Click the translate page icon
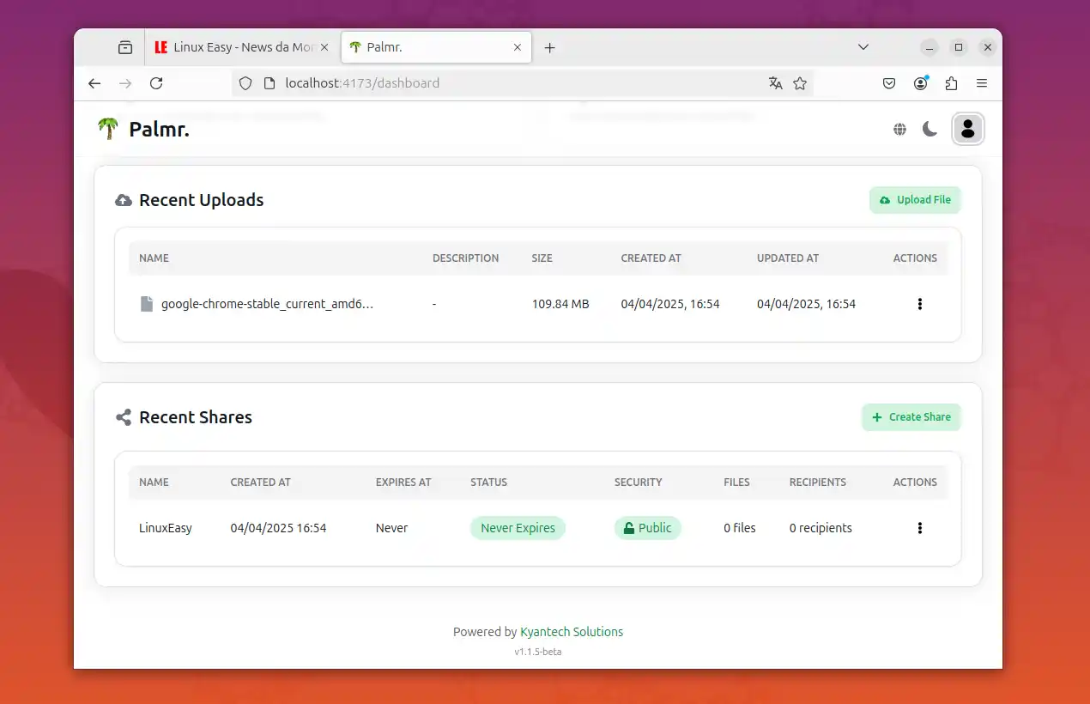Screen dimensions: 1090x704 (x=776, y=83)
